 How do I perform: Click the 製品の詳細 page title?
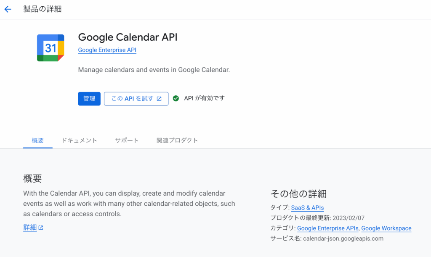pyautogui.click(x=43, y=9)
